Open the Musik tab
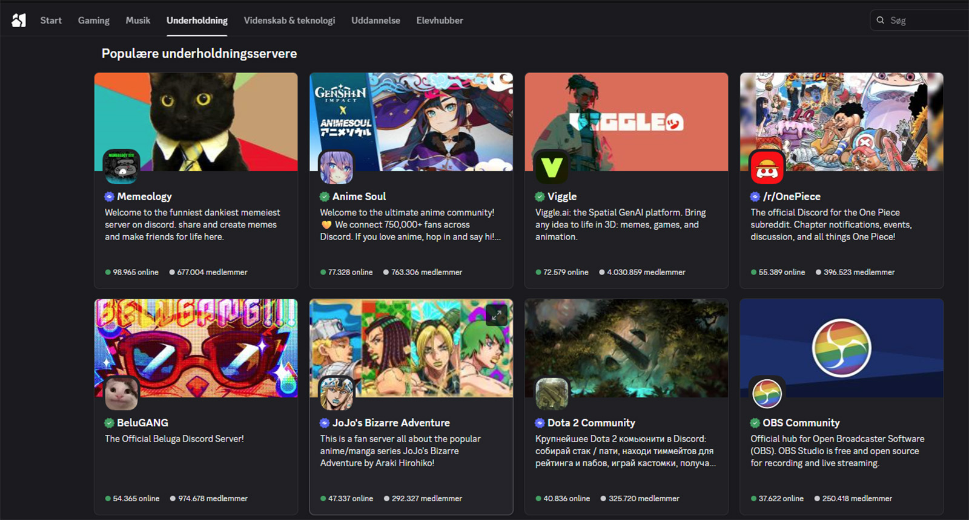 click(138, 21)
